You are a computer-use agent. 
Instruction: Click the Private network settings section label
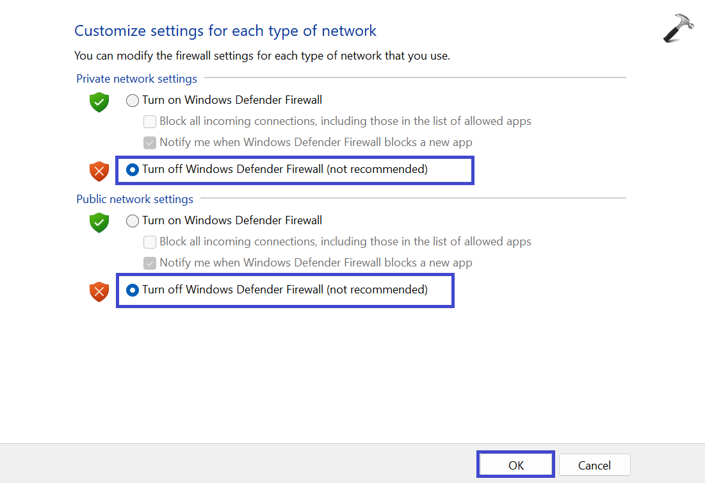tap(137, 79)
